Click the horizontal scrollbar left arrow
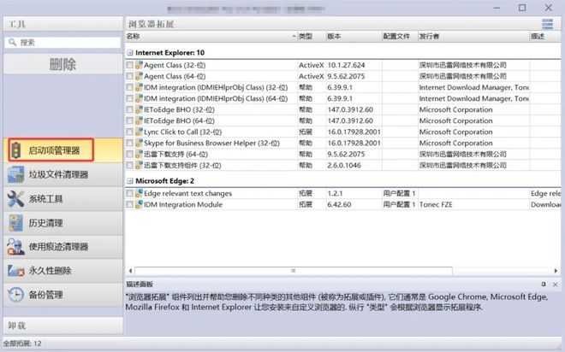Screen dimensions: 565x352 pyautogui.click(x=130, y=271)
